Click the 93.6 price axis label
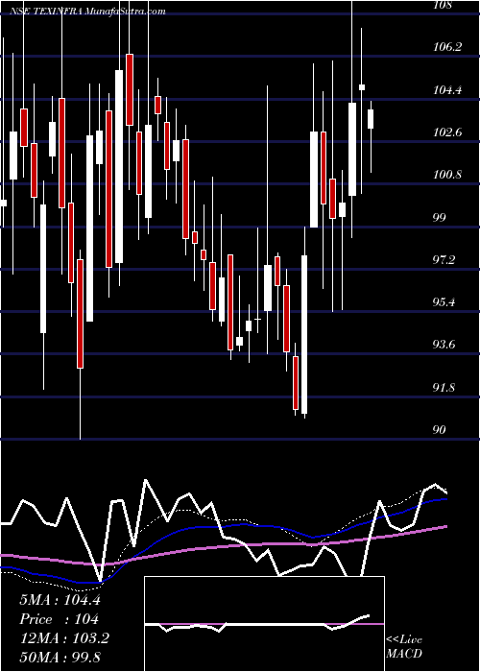The height and width of the screenshot is (672, 480). (444, 345)
